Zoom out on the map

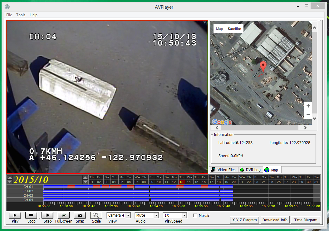click(x=308, y=114)
